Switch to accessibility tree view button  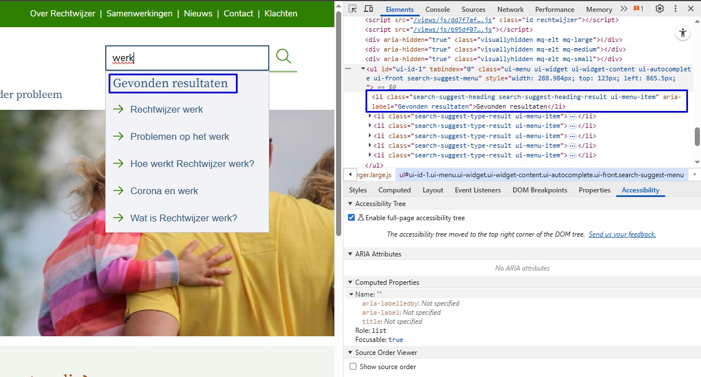click(x=683, y=33)
